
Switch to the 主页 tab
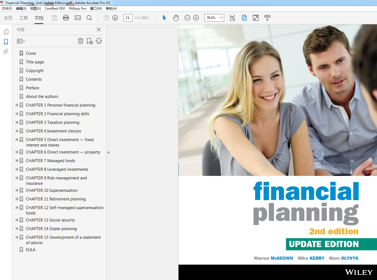point(8,18)
